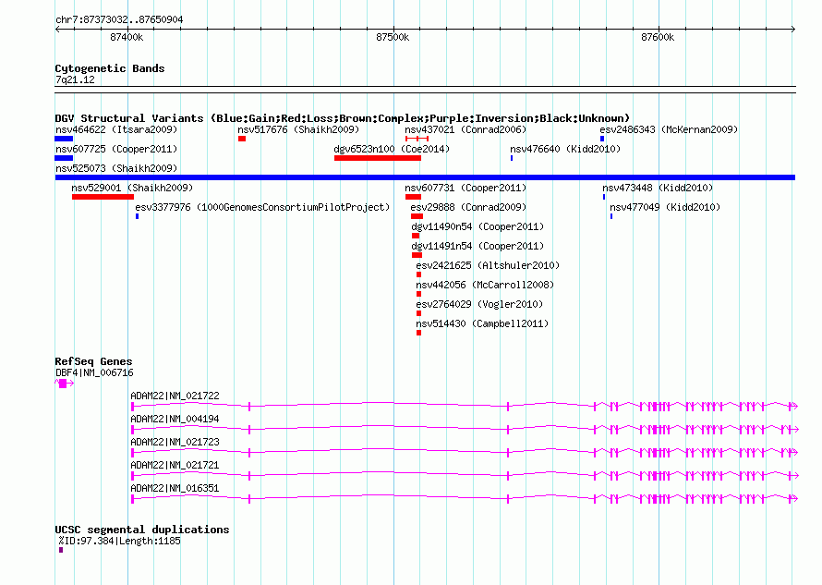Click the RefSeq Genes track title
Screen dimensions: 822x585
pyautogui.click(x=93, y=361)
